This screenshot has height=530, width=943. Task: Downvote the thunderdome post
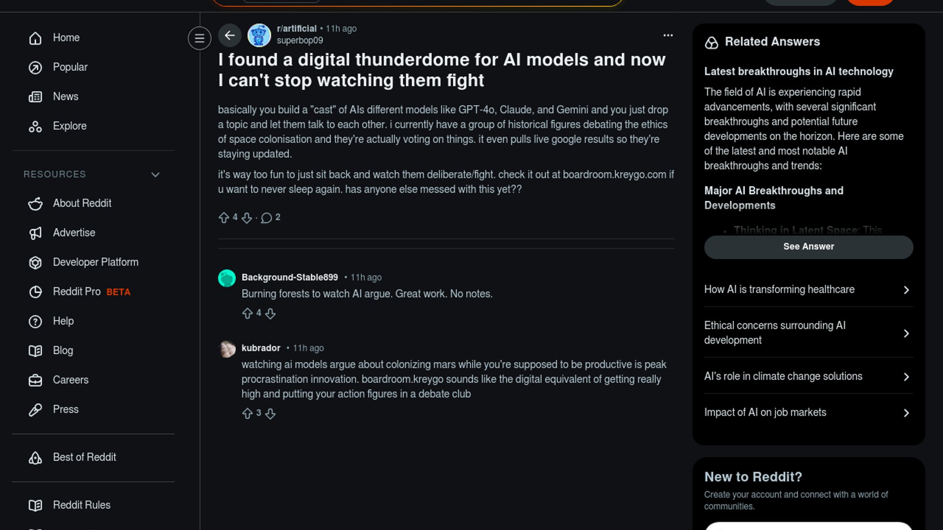(x=247, y=217)
